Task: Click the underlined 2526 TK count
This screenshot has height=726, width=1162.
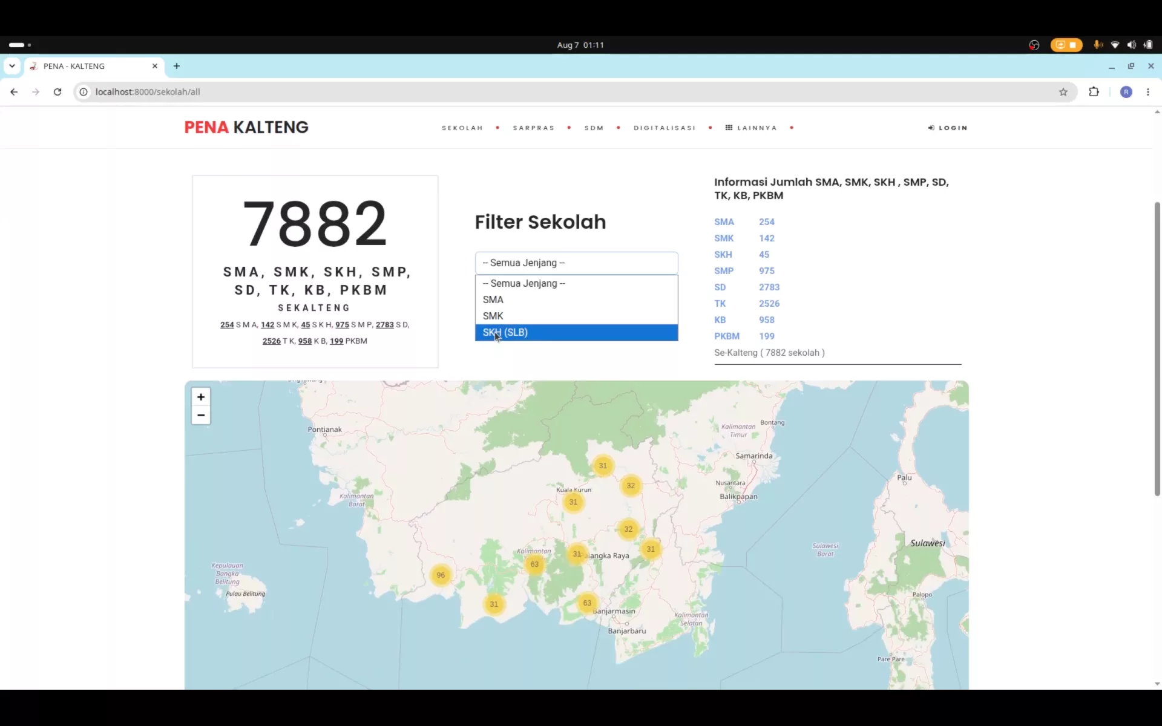Action: click(272, 341)
